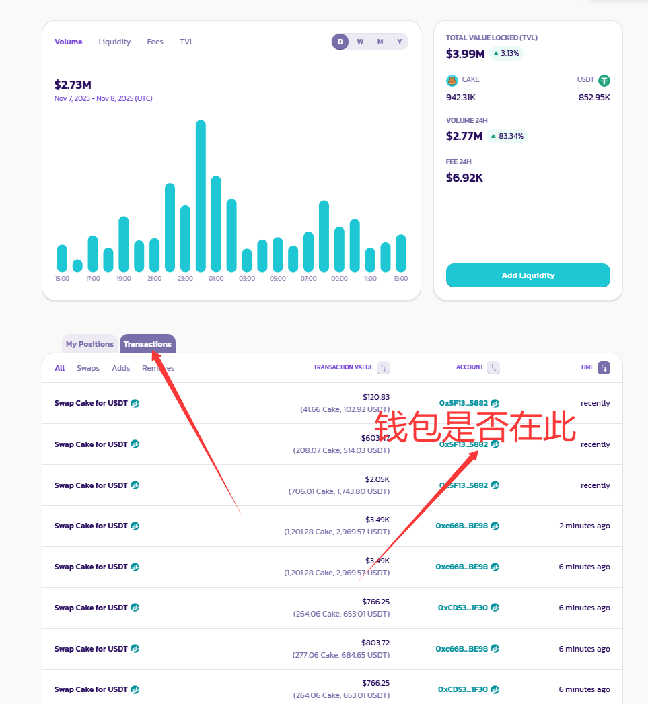Image resolution: width=648 pixels, height=704 pixels.
Task: Click explorer icon next to 2 minutes ago account
Action: click(495, 526)
